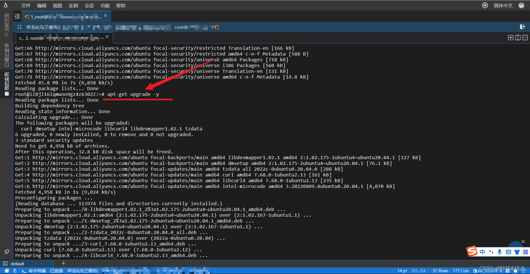Image resolution: width=530 pixels, height=274 pixels.
Task: Click the Calculating upgrade... Done line
Action: pyautogui.click(x=54, y=117)
